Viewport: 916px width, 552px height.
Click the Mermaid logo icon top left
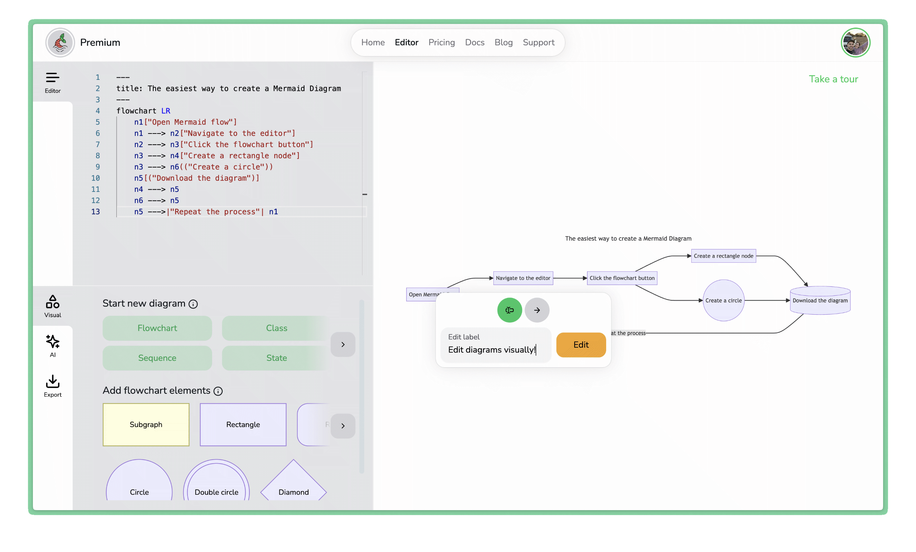59,42
